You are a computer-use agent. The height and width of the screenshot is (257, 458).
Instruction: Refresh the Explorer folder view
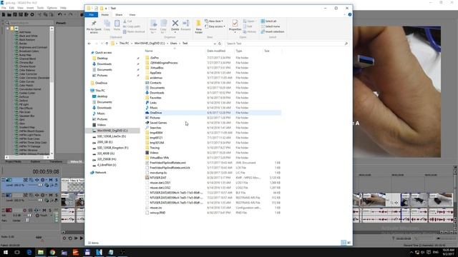coord(220,44)
